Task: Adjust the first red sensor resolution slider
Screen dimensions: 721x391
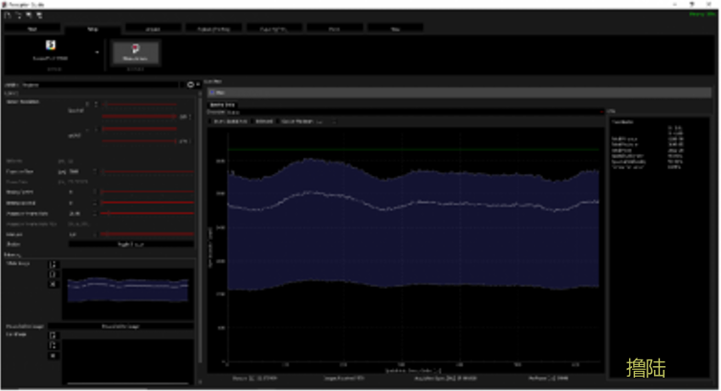Action: [140, 104]
